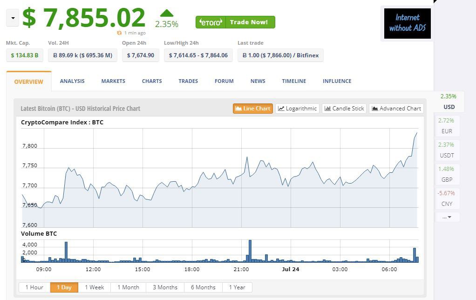Click the 'Volume BTC' chart label

point(39,233)
